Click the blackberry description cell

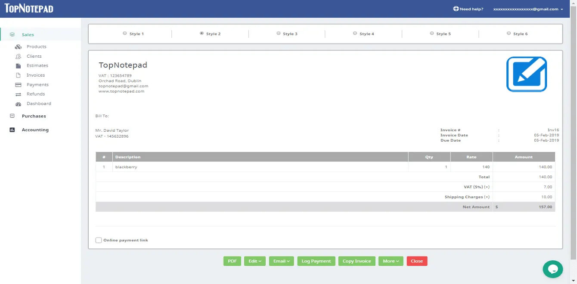[x=260, y=167]
